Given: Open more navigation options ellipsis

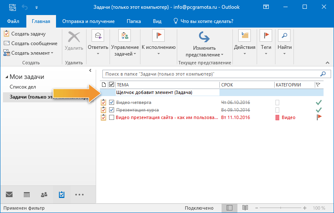Looking at the screenshot, I should tap(79, 195).
